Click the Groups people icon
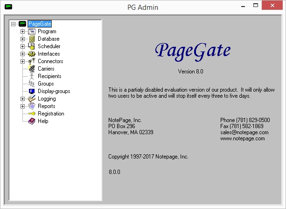Image resolution: width=286 pixels, height=209 pixels. point(32,84)
